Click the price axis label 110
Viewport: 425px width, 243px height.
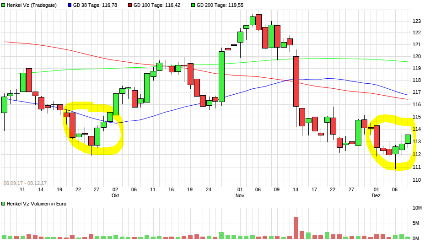(417, 180)
